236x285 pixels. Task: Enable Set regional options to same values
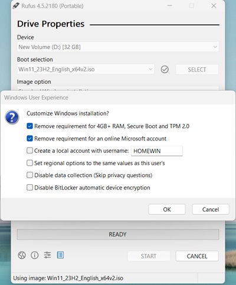[x=29, y=163]
